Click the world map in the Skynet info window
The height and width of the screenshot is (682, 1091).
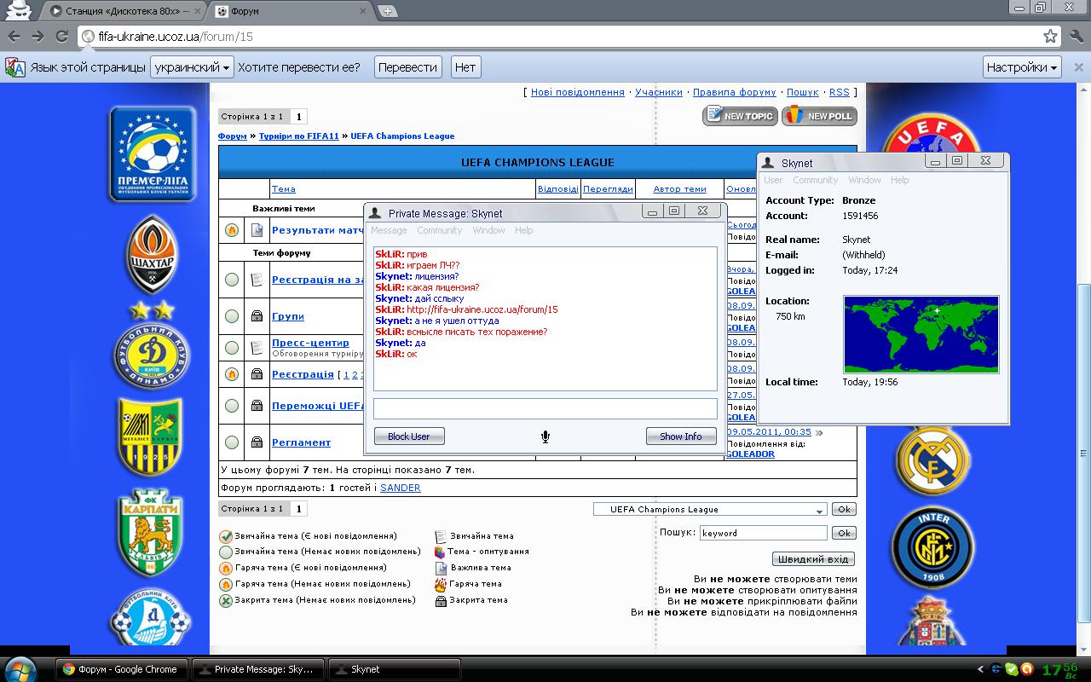[921, 334]
